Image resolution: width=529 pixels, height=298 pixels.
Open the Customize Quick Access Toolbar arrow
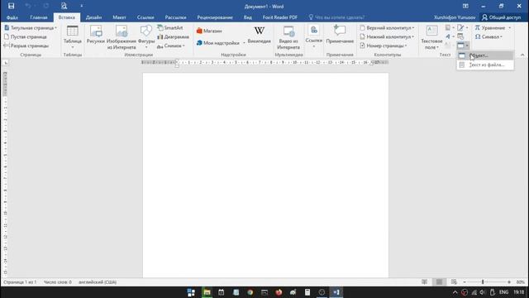[81, 6]
